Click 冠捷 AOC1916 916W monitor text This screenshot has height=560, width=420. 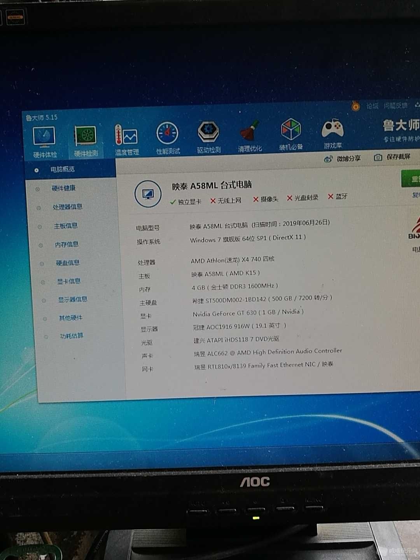(240, 326)
